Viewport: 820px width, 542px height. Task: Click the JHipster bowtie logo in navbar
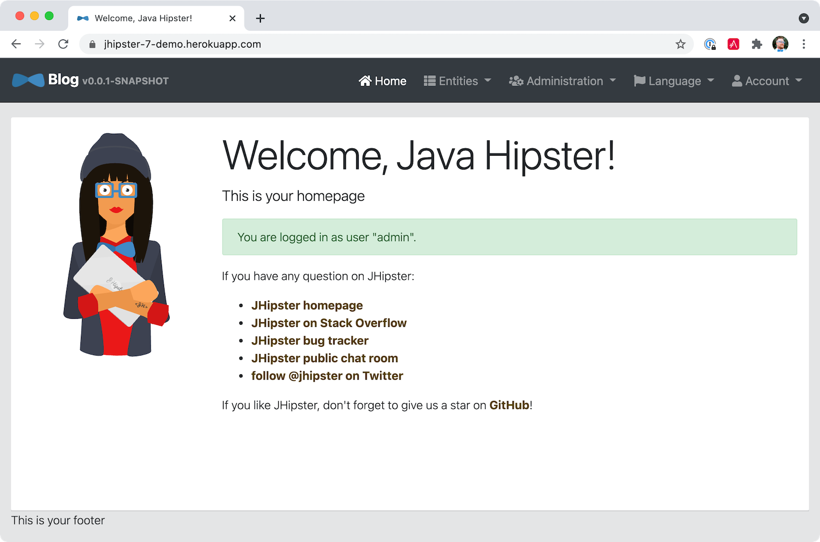(x=28, y=80)
